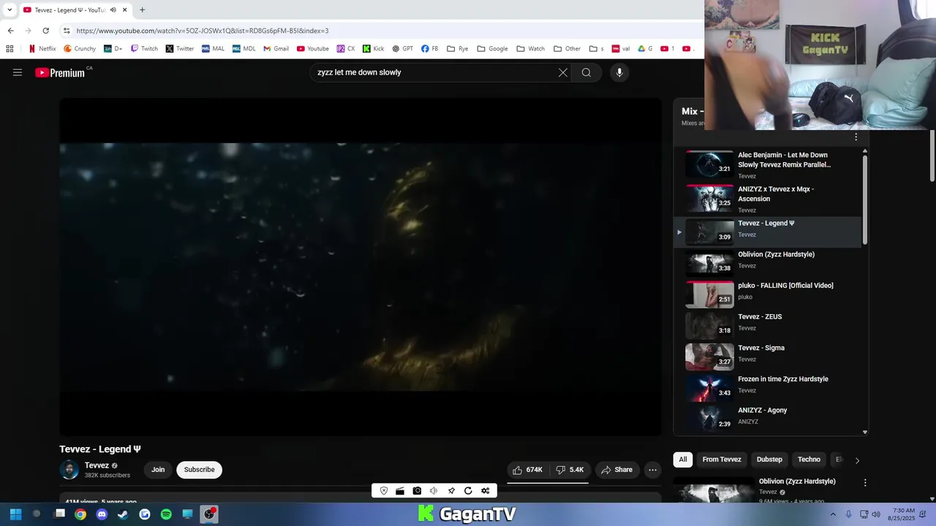Toggle the pin icon in floating toolbar
The width and height of the screenshot is (936, 526).
(x=451, y=491)
